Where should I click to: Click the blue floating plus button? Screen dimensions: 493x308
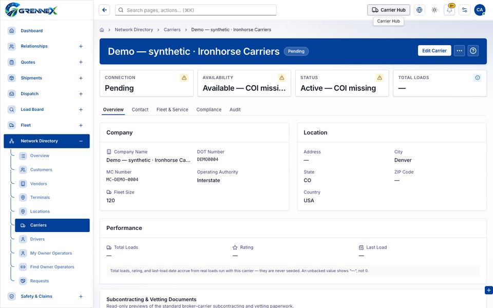pos(488,291)
